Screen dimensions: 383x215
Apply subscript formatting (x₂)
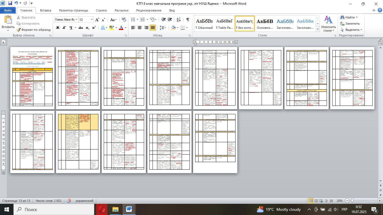click(x=87, y=28)
